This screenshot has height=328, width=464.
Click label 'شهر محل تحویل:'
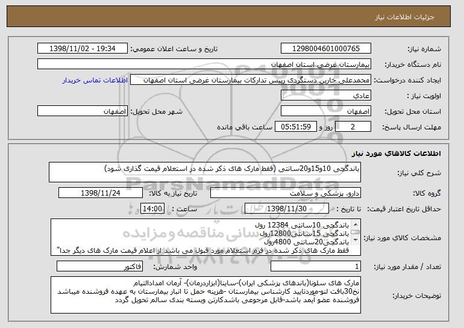click(157, 112)
